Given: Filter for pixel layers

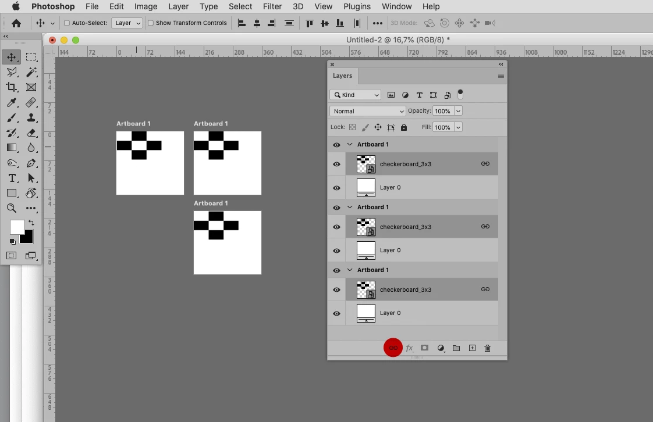Looking at the screenshot, I should pos(391,95).
